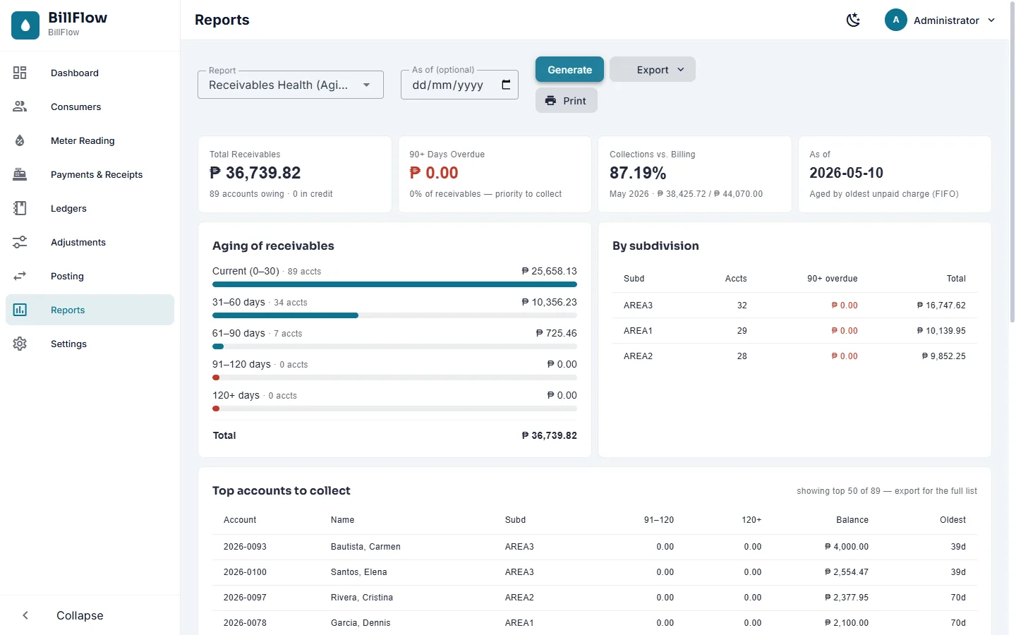Click the Posting arrows icon

20,276
